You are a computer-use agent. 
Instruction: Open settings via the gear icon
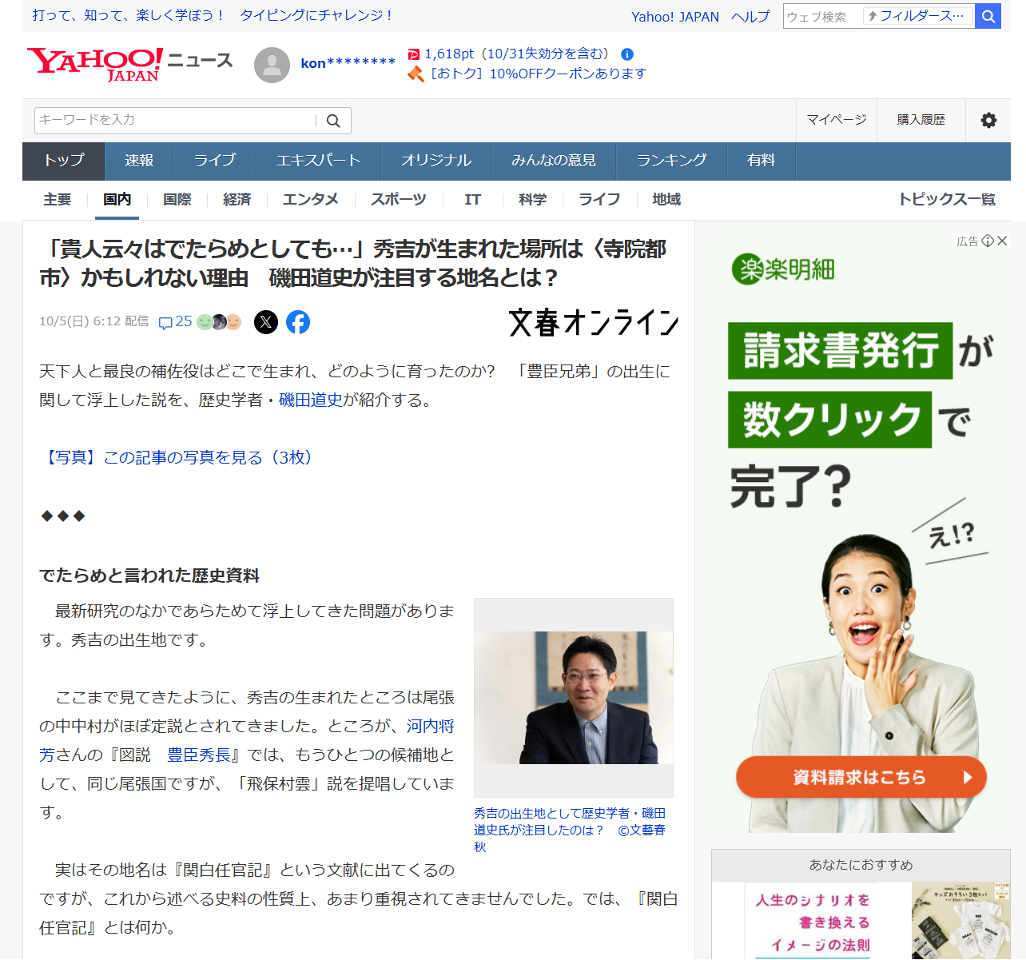coord(988,121)
